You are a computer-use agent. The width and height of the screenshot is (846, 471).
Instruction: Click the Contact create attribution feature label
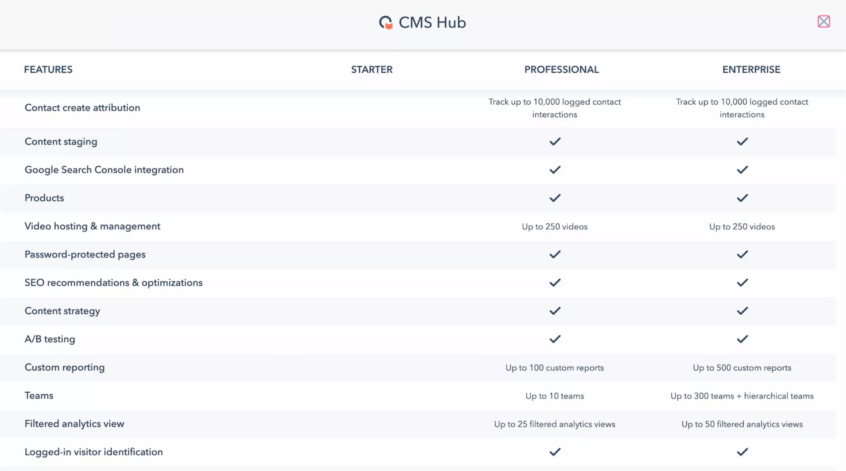82,108
